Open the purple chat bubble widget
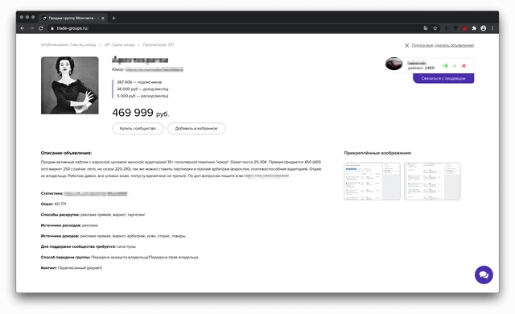The image size is (515, 314). coord(484,275)
